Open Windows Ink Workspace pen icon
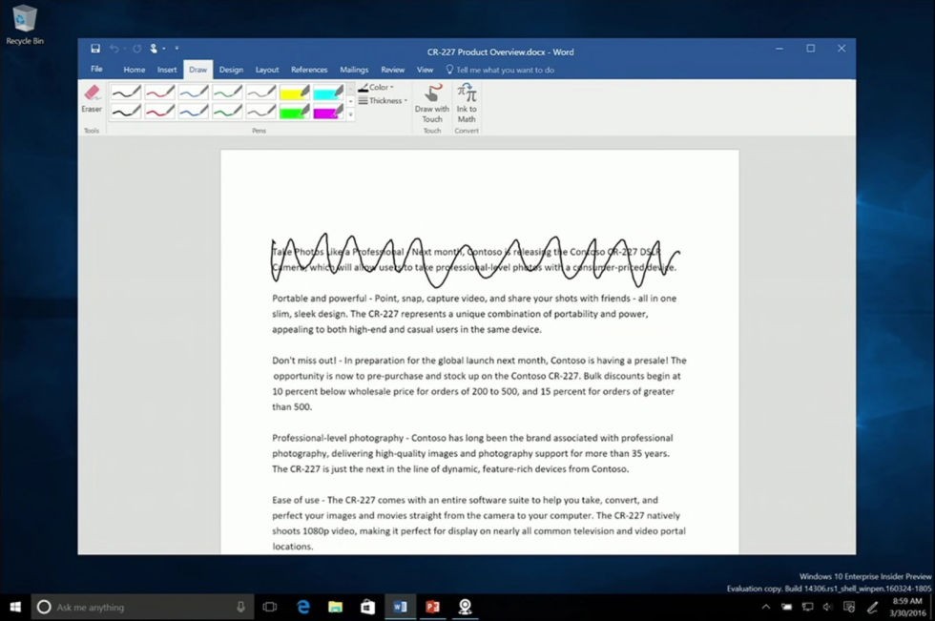935x621 pixels. pyautogui.click(x=872, y=608)
